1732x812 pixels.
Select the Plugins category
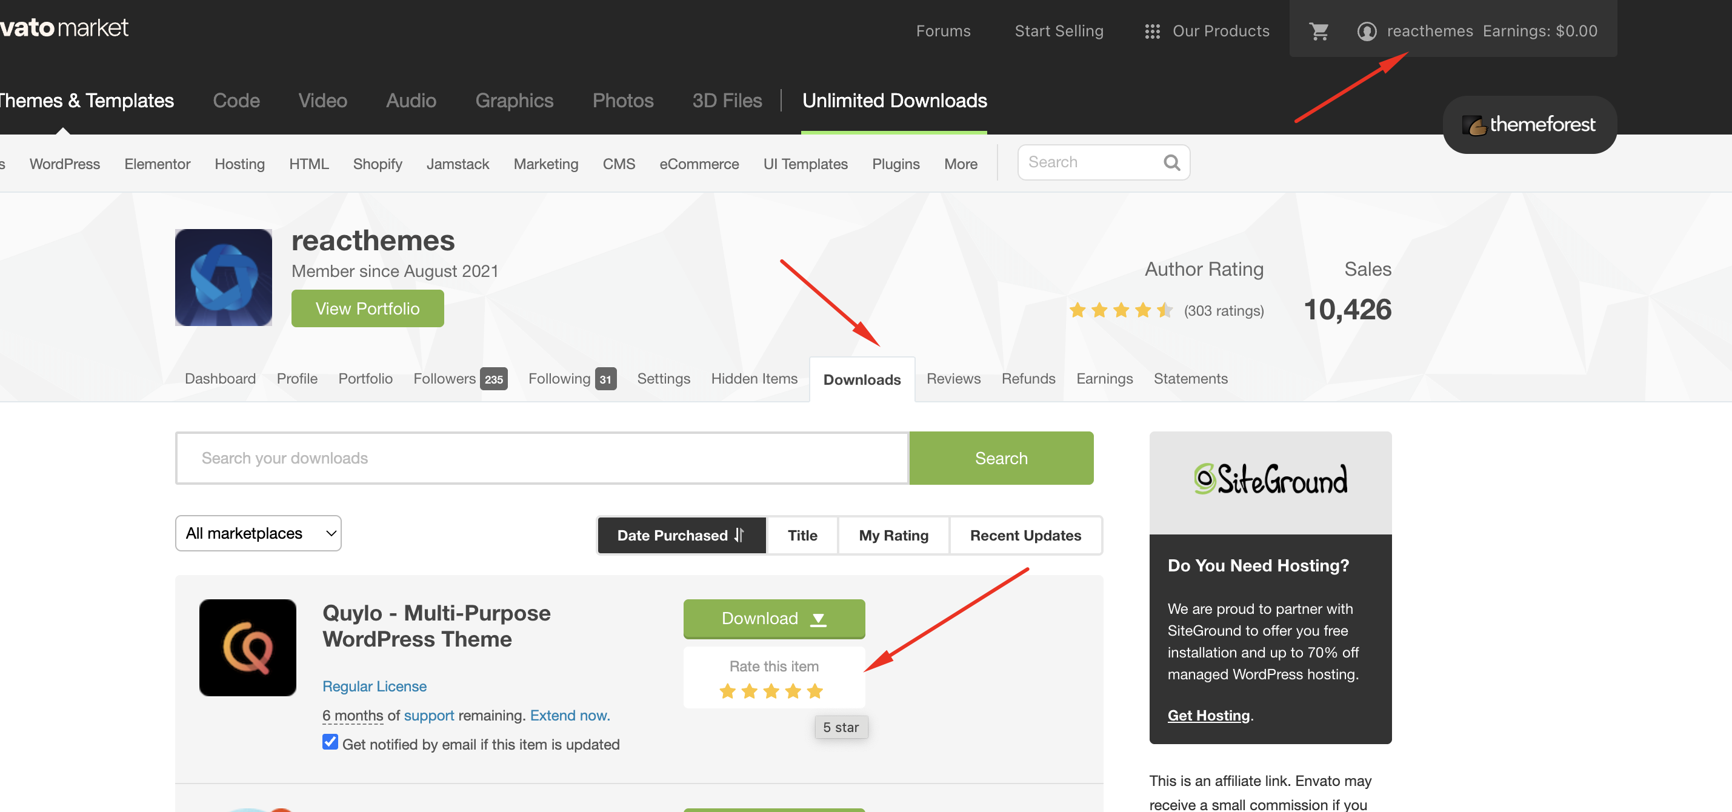pyautogui.click(x=896, y=164)
